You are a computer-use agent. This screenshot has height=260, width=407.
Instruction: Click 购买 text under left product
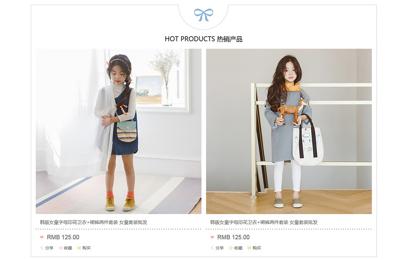coord(86,248)
